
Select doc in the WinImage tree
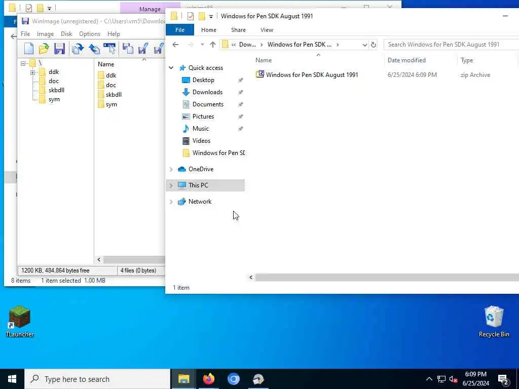pos(54,81)
